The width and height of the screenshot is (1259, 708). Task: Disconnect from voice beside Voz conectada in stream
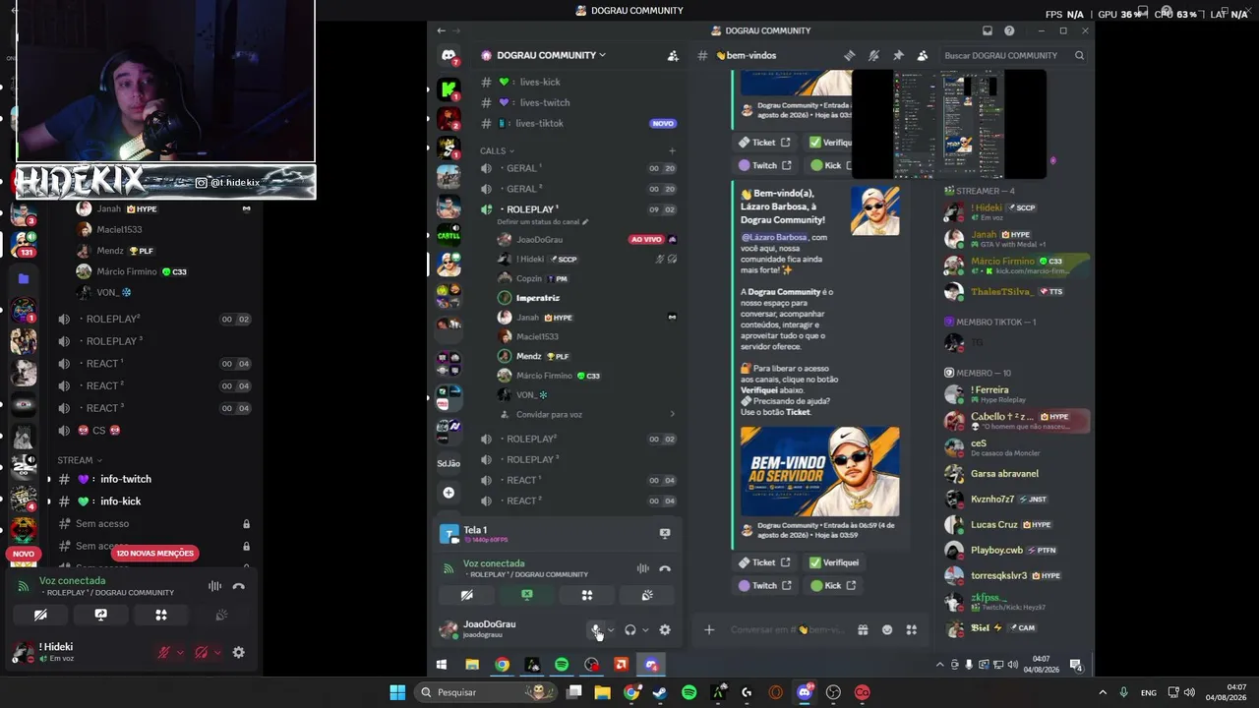(665, 568)
